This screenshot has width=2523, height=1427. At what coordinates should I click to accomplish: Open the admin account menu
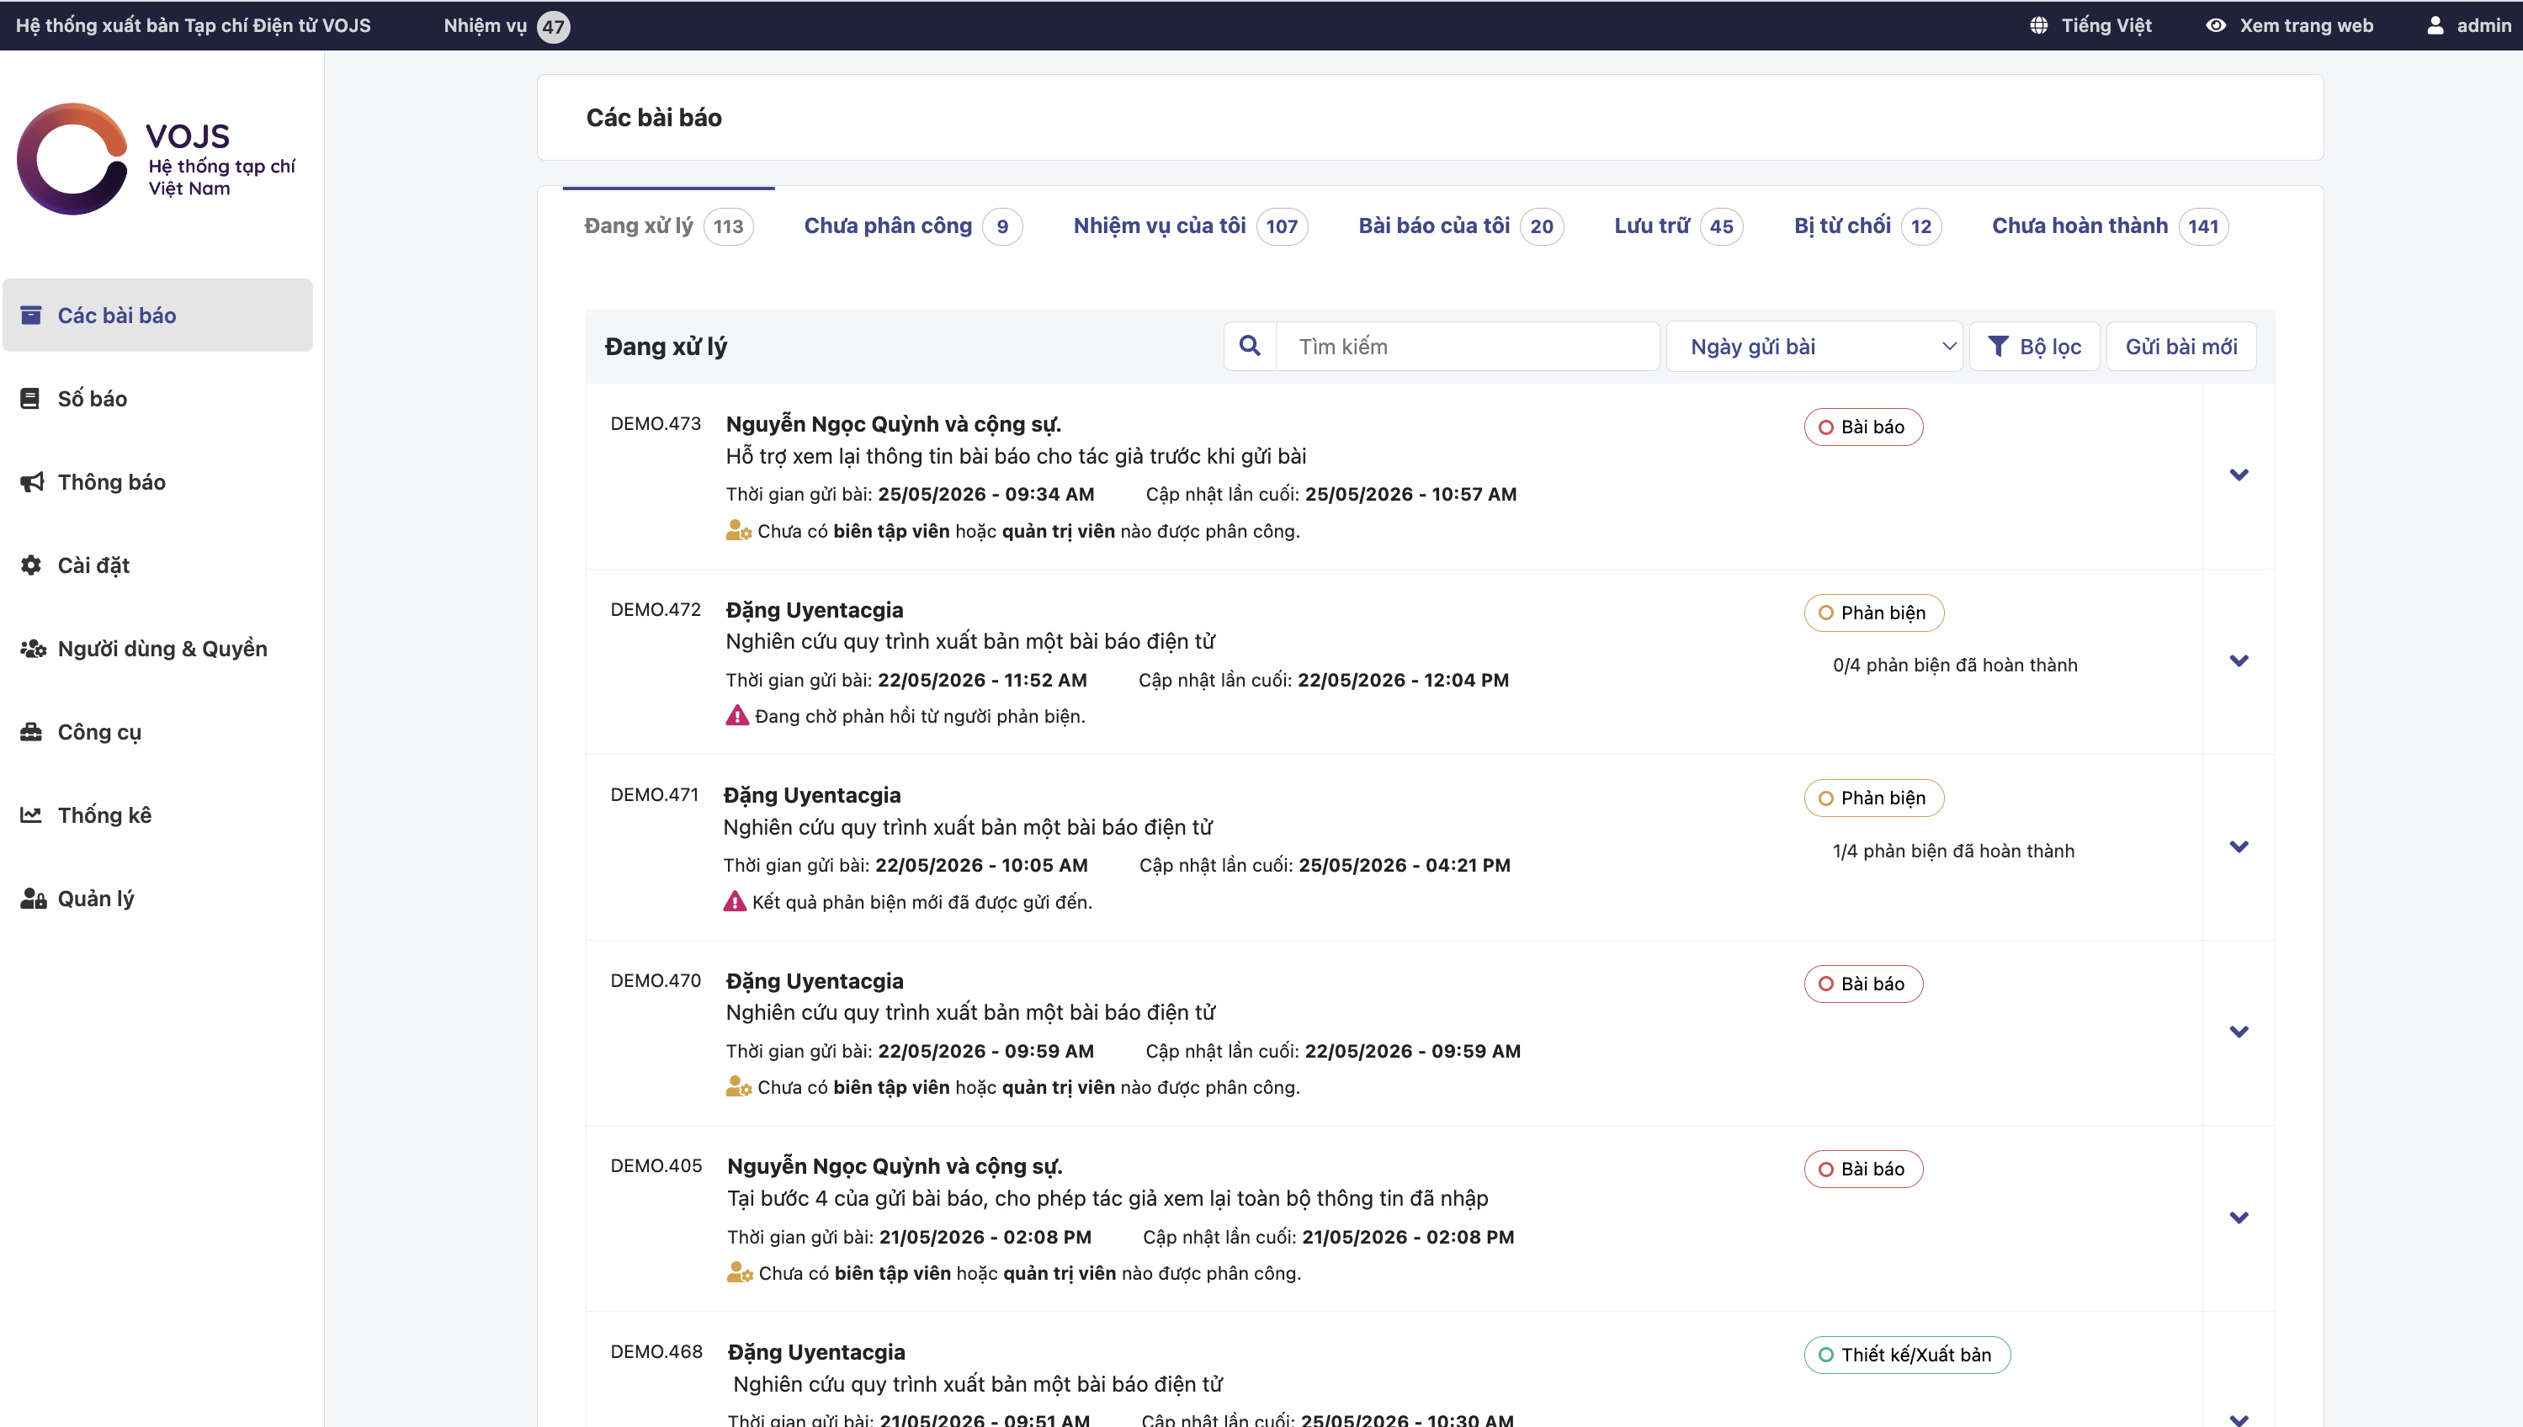[x=2469, y=25]
